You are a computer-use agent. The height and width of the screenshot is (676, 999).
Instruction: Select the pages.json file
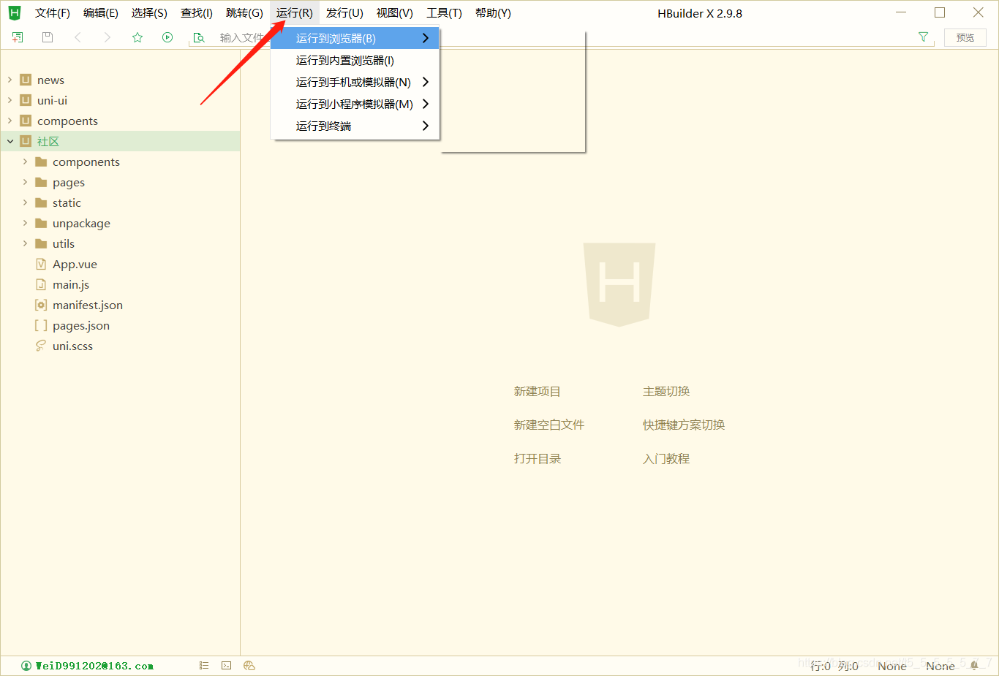tap(81, 325)
